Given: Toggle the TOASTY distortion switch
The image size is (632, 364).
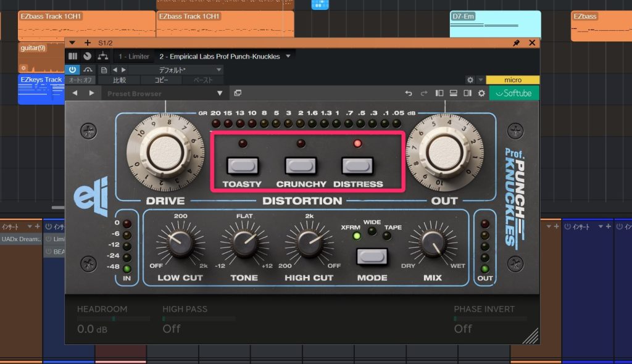Looking at the screenshot, I should pyautogui.click(x=242, y=166).
